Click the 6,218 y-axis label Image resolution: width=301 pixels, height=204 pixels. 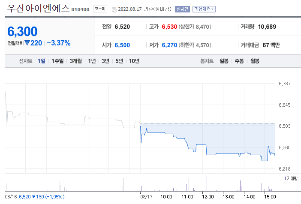tap(284, 169)
